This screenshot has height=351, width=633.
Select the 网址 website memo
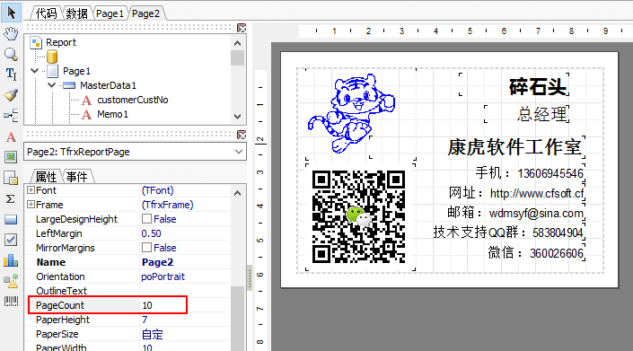pos(516,193)
